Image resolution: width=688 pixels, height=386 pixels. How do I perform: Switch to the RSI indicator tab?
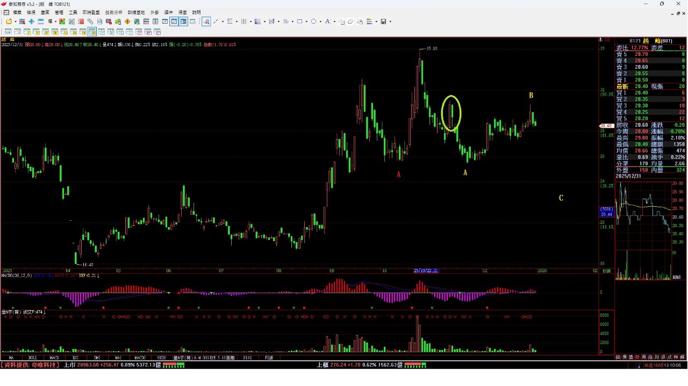pos(76,357)
